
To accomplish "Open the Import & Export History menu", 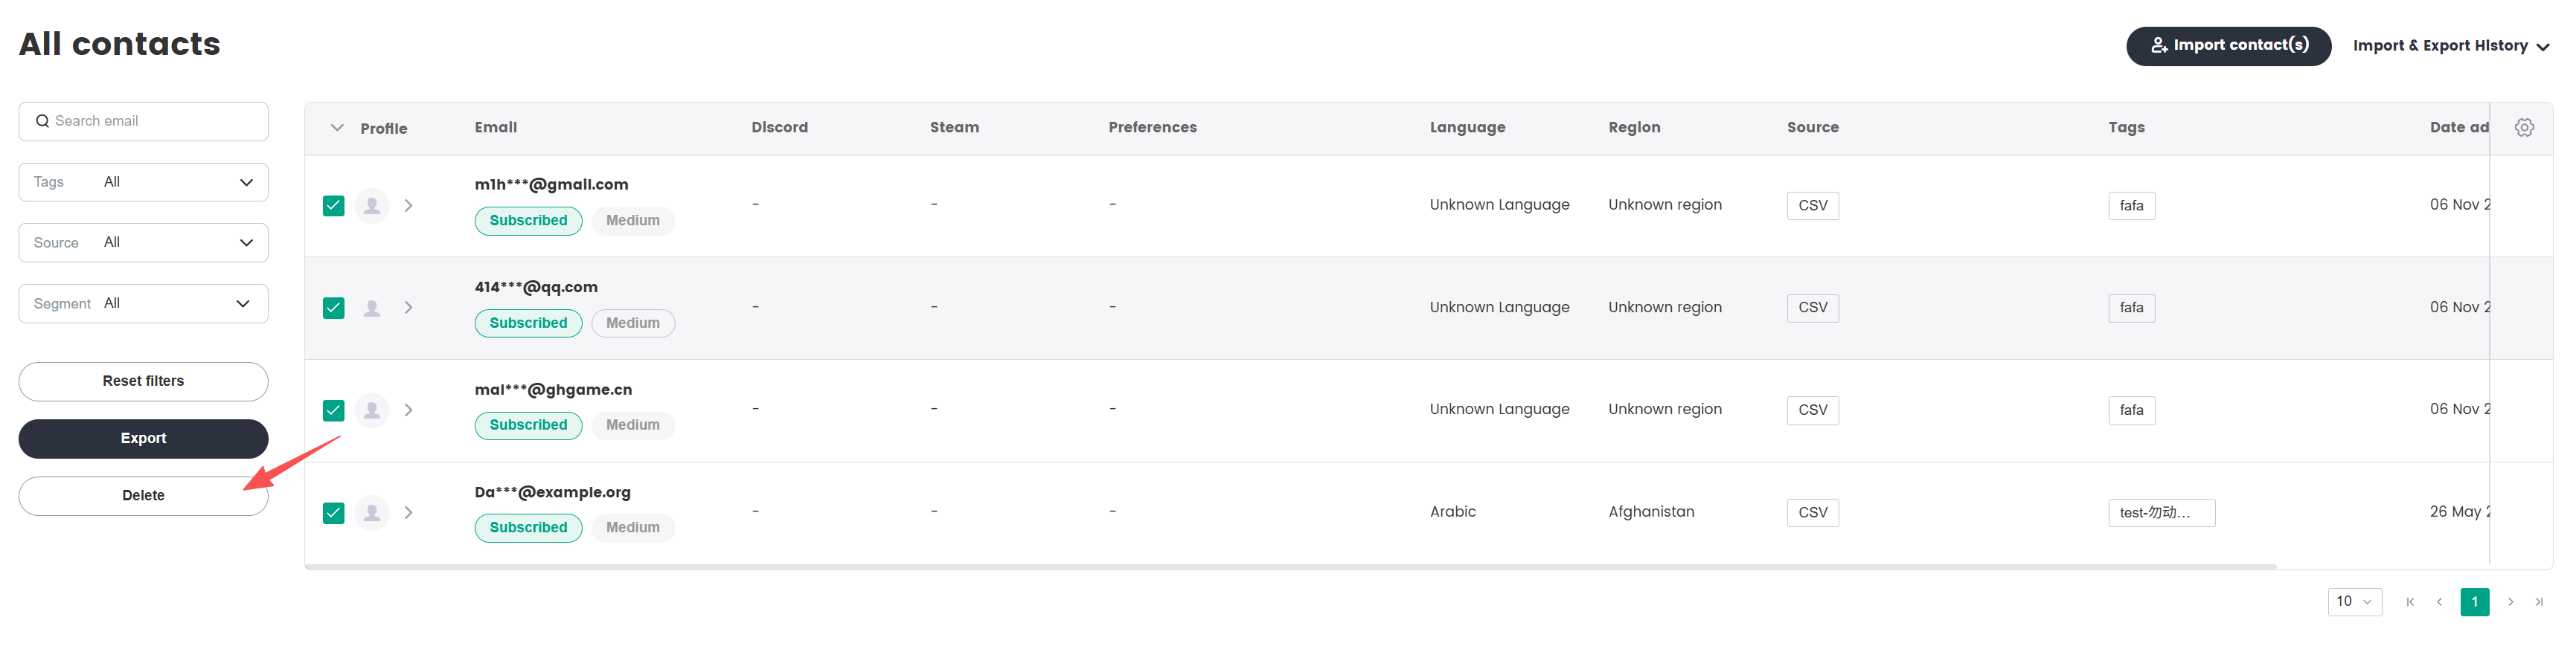I will [x=2449, y=46].
